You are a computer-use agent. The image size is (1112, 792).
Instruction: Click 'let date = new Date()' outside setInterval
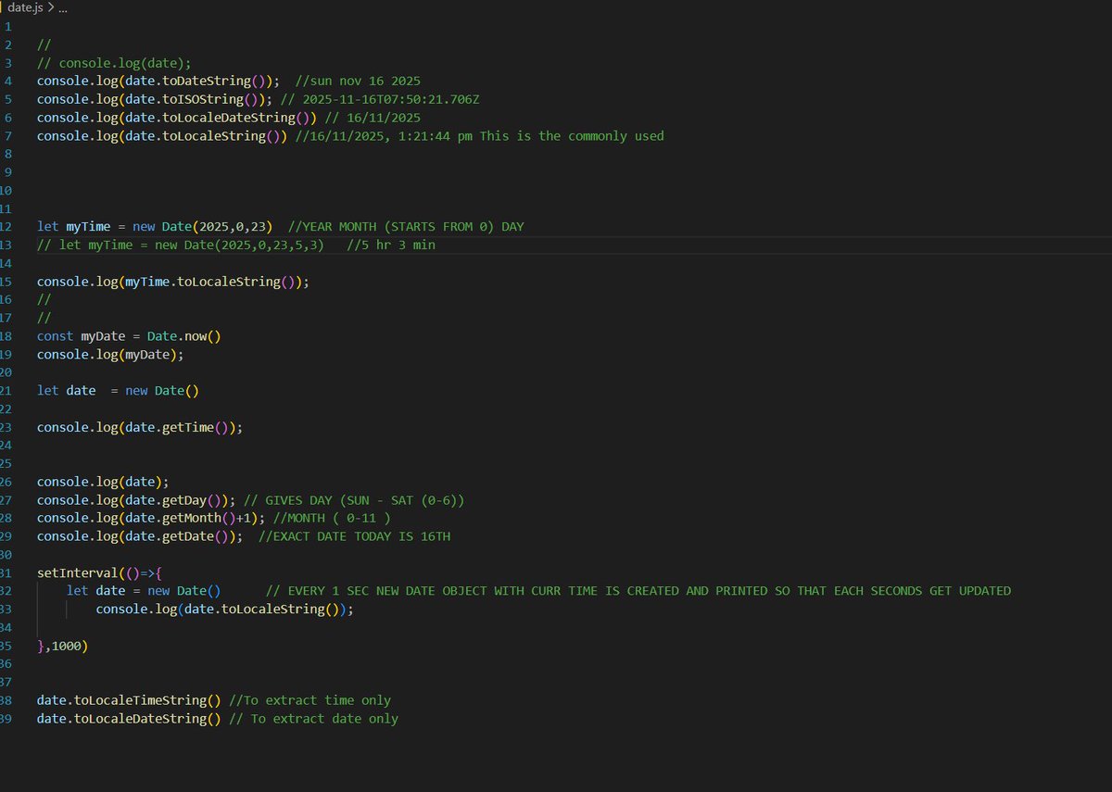coord(118,391)
